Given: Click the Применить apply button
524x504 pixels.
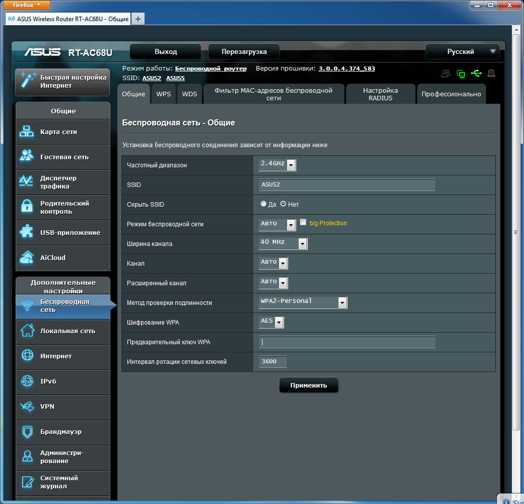Looking at the screenshot, I should point(308,385).
